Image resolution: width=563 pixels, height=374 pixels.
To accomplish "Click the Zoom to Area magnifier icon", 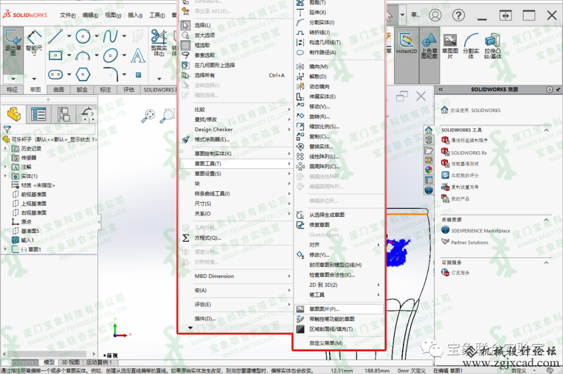I will [167, 116].
